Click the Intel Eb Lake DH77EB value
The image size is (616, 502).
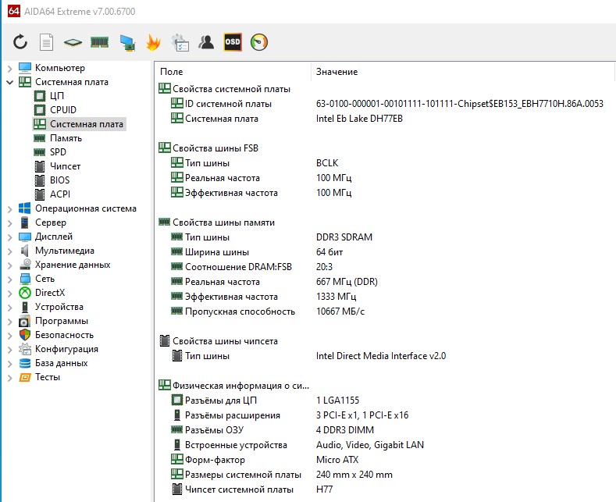click(x=359, y=119)
